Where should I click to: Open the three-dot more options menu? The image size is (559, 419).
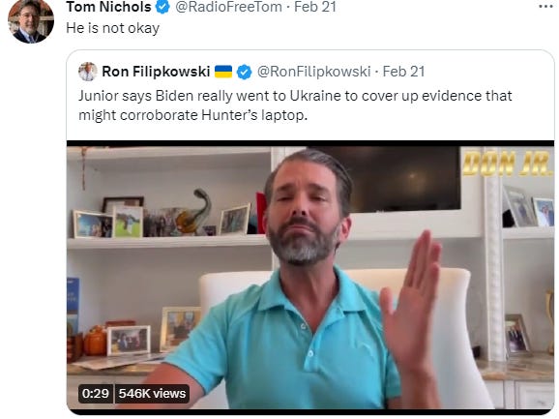[545, 7]
